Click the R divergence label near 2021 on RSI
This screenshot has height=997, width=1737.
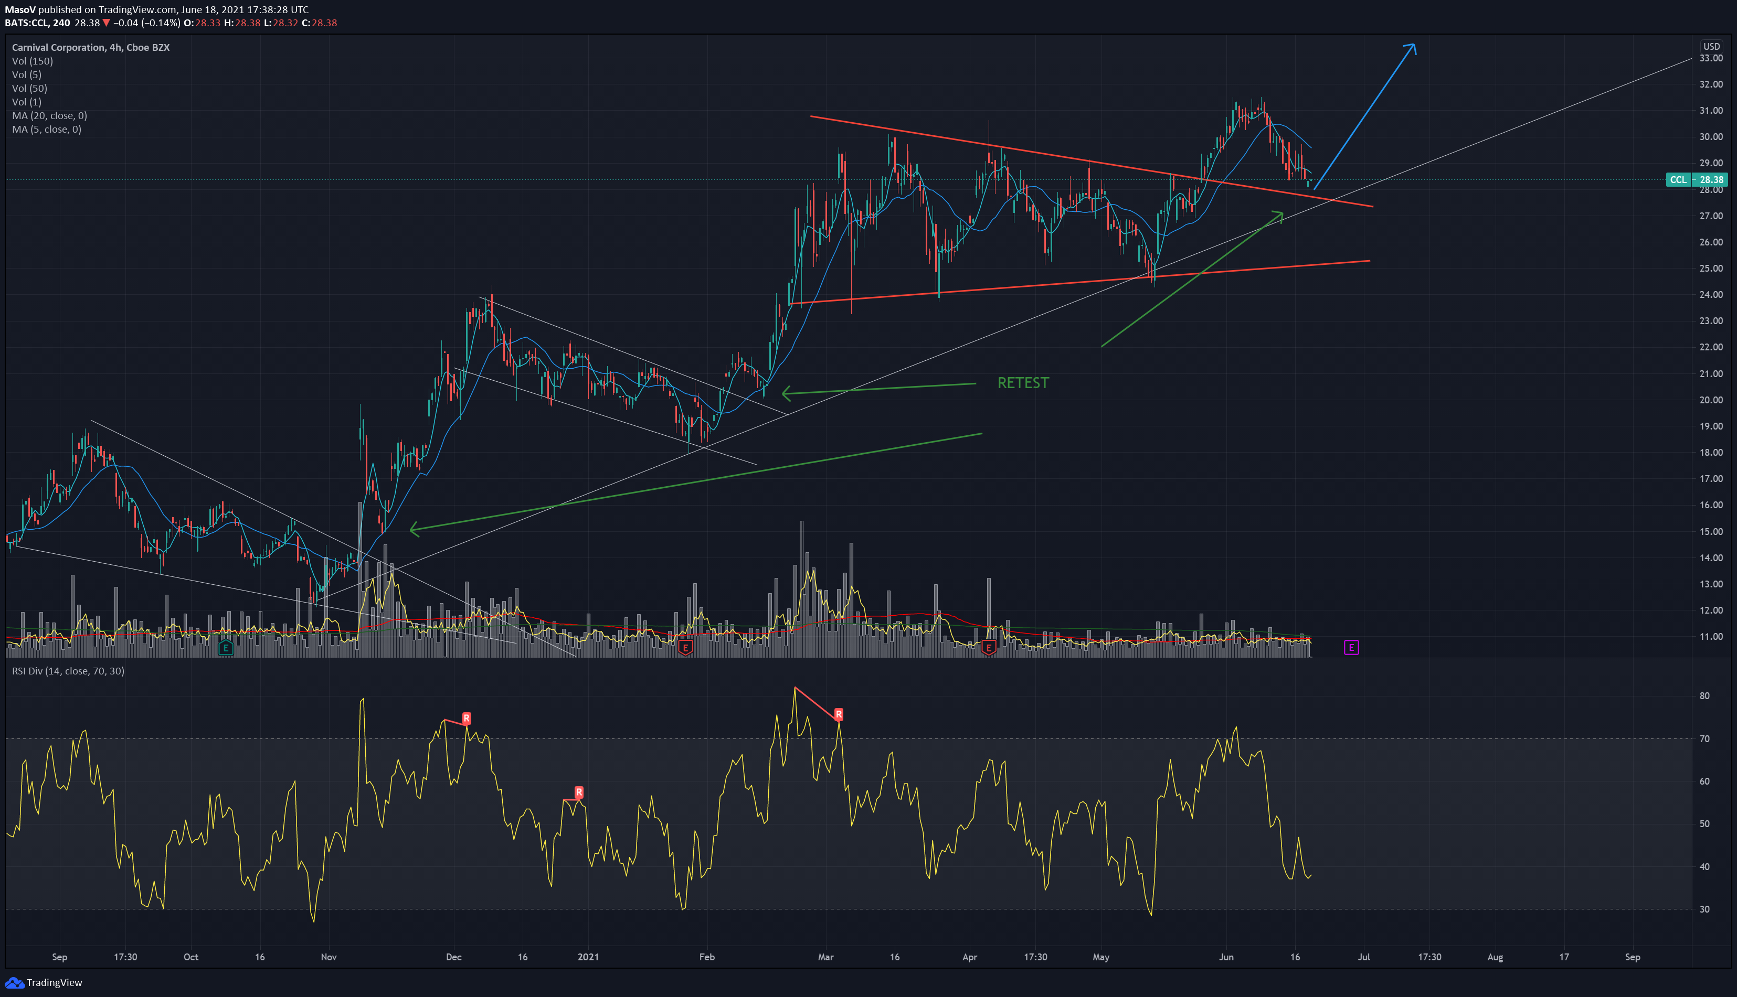click(579, 792)
